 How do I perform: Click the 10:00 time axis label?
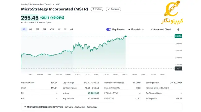pos(78,75)
